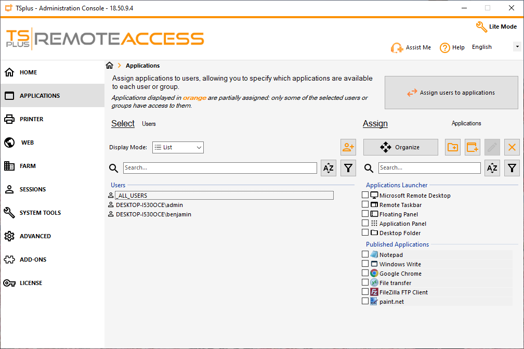Filter the users list with funnel icon
This screenshot has height=349, width=524.
coord(348,168)
